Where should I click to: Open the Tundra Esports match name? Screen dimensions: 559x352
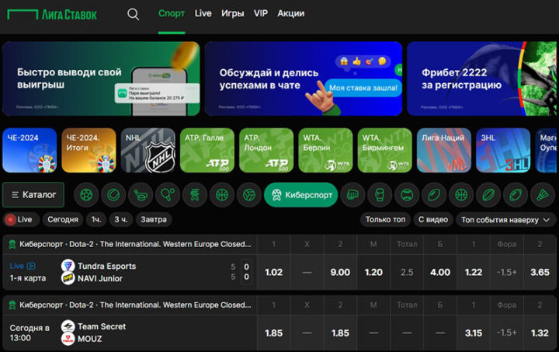tap(107, 266)
